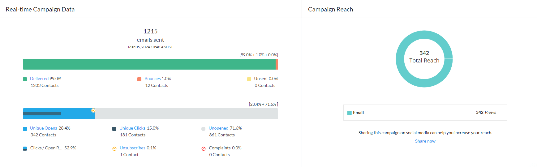Screen dimensions: 537x167
Task: Click the teal Email legend swatch
Action: (349, 113)
